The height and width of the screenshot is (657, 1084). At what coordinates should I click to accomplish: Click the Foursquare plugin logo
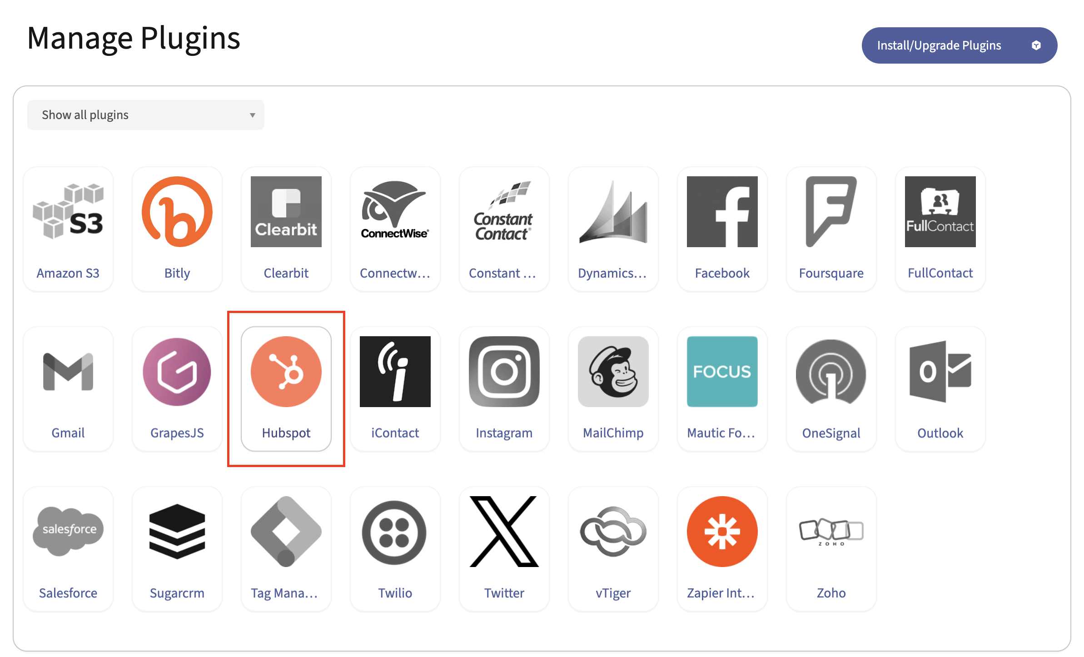click(x=831, y=211)
